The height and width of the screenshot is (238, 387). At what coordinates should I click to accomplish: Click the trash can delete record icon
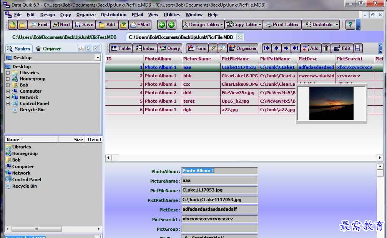point(326,48)
